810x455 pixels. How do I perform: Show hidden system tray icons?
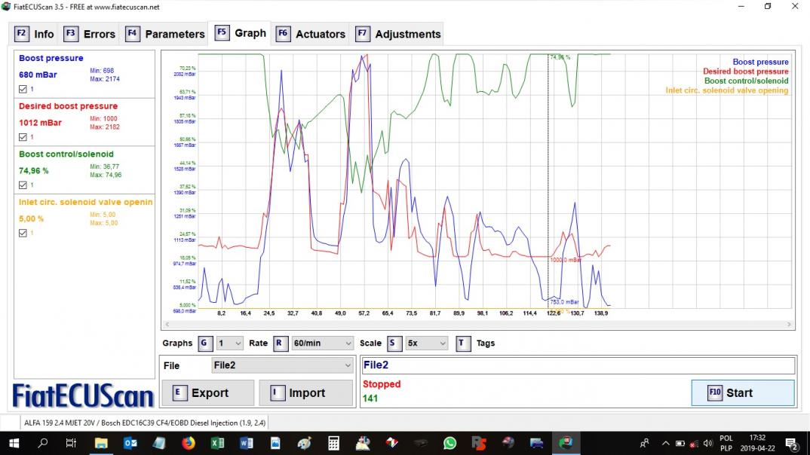(665, 443)
